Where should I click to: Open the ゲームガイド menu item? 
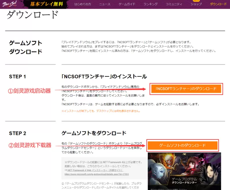tap(127, 4)
